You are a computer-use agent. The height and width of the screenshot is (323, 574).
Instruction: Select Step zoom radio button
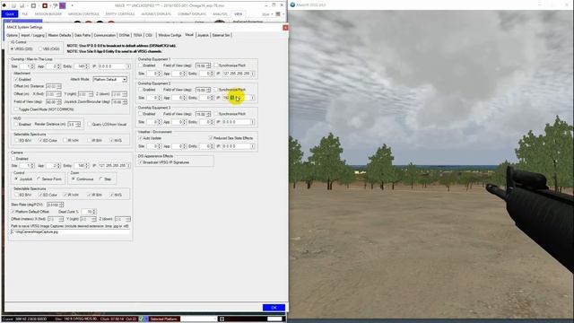point(101,179)
